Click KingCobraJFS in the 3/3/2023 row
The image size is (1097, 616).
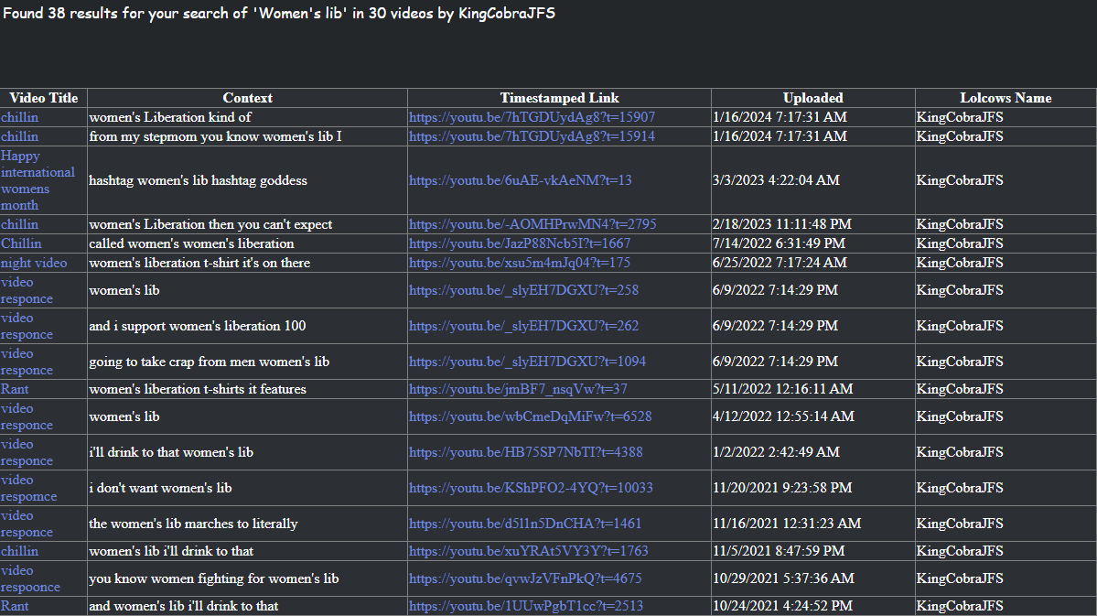coord(960,180)
